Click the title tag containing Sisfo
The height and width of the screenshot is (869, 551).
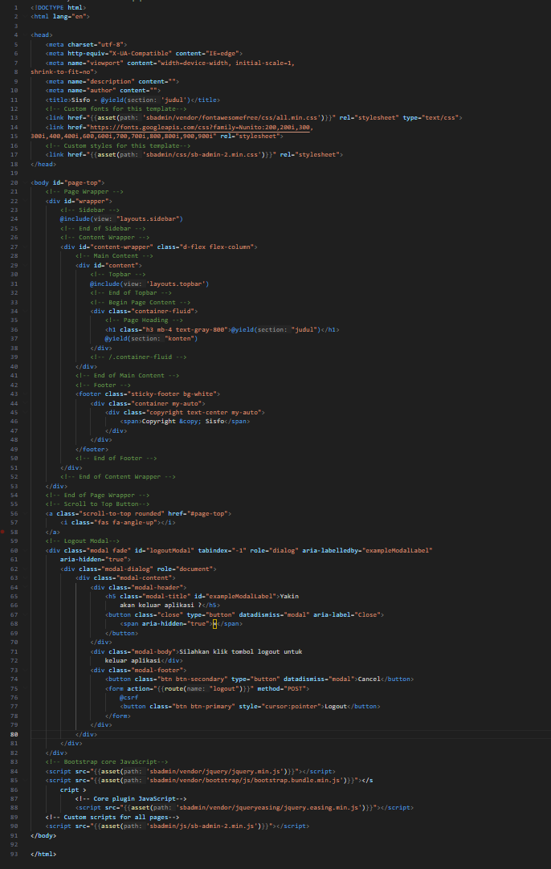133,100
